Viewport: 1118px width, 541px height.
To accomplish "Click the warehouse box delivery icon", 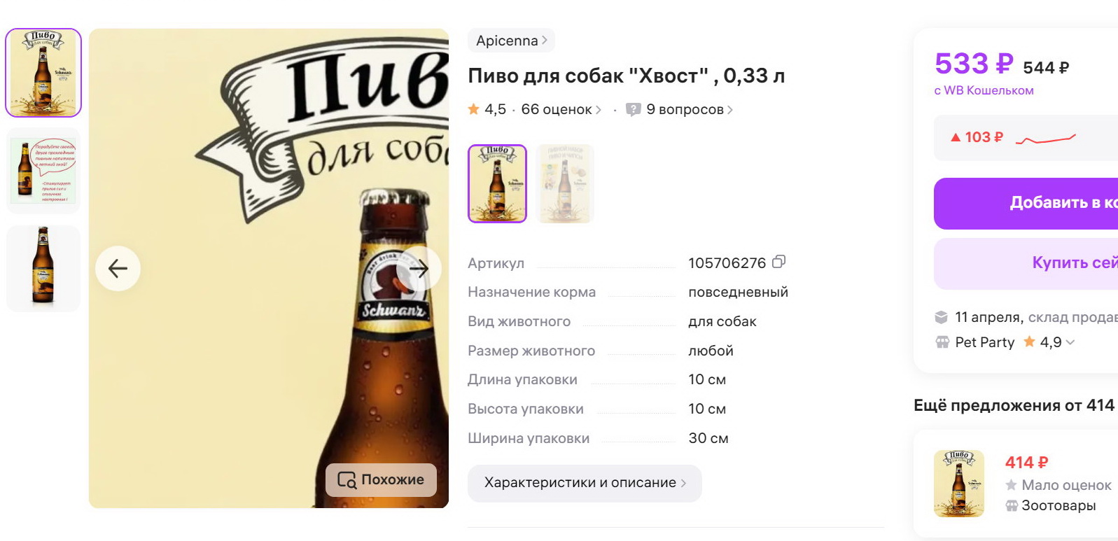I will pos(942,317).
